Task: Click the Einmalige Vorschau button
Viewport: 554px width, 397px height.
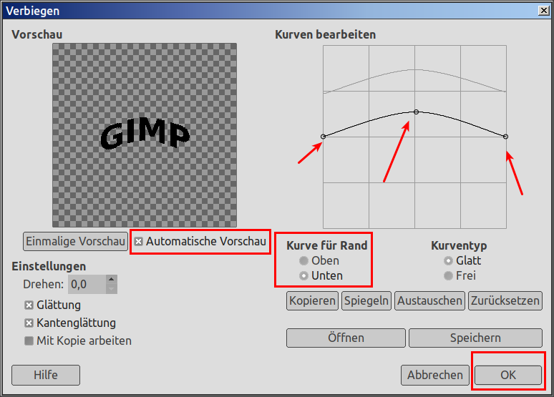Action: click(75, 241)
